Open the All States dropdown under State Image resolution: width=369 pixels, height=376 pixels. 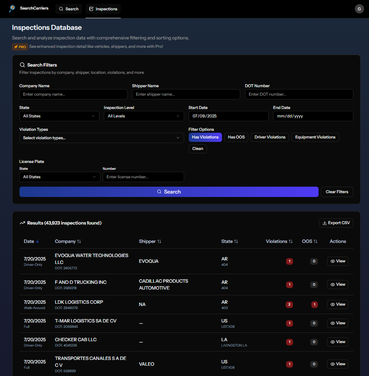(x=59, y=116)
